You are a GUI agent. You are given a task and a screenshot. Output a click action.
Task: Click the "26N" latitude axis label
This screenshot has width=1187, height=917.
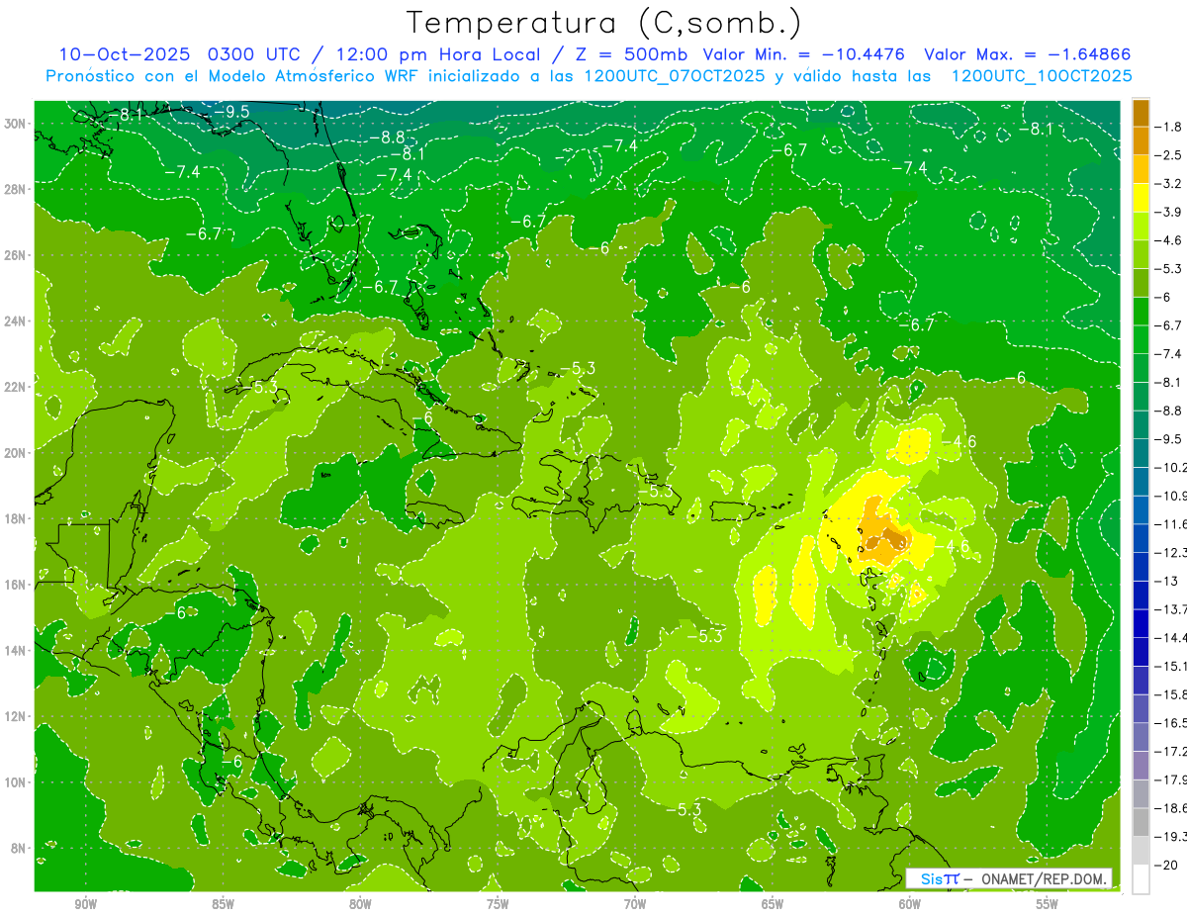point(14,255)
